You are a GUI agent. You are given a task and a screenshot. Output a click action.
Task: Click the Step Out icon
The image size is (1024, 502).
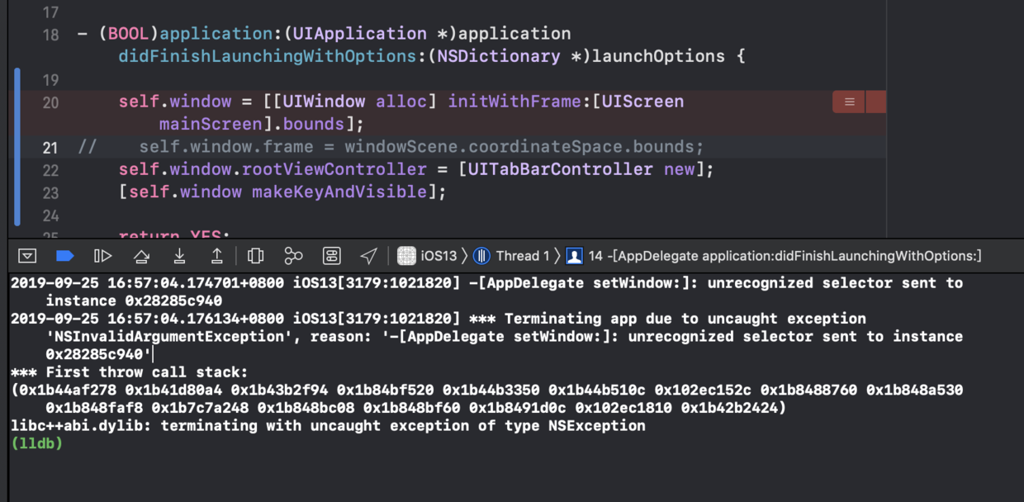click(x=217, y=256)
